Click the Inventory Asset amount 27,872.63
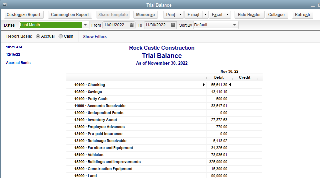 [219, 120]
